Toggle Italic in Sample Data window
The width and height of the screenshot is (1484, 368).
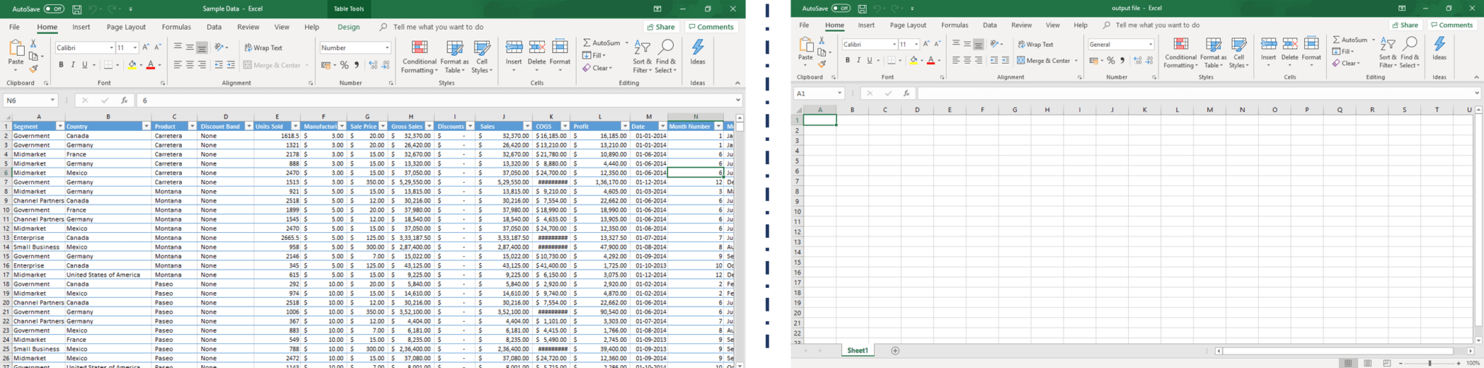72,65
